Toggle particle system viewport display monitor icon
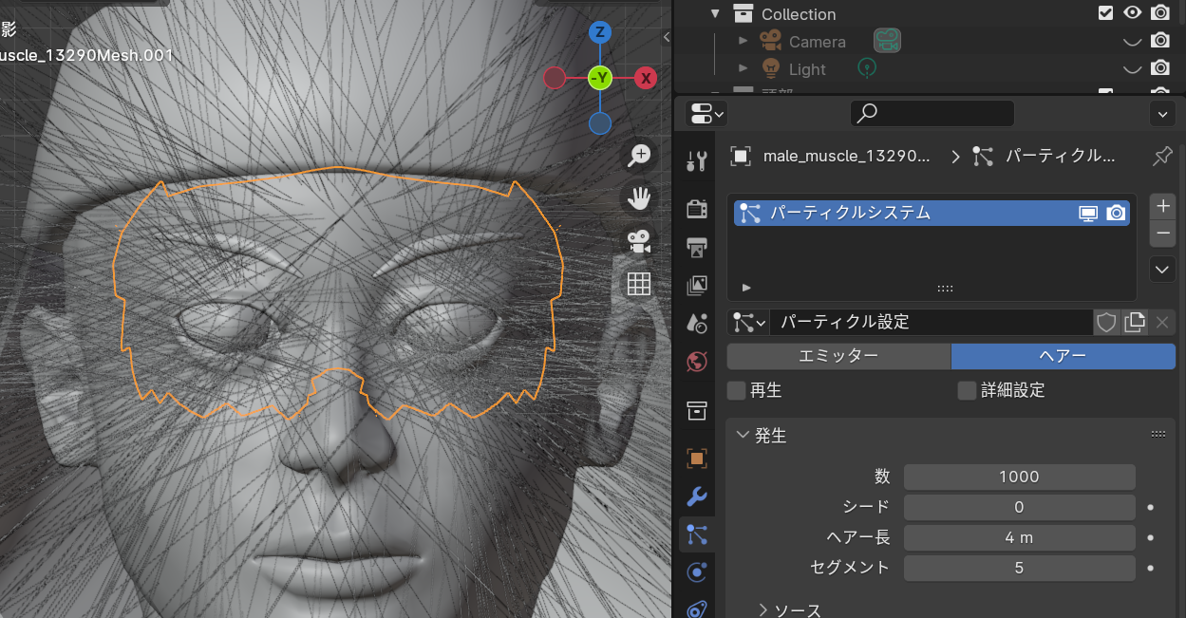 pyautogui.click(x=1088, y=214)
